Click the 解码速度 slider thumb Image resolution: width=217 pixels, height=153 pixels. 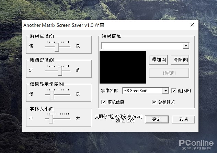click(57, 47)
